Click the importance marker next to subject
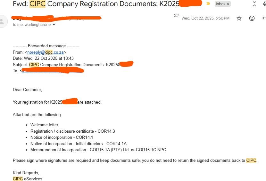The width and height of the screenshot is (266, 181). 208,4
